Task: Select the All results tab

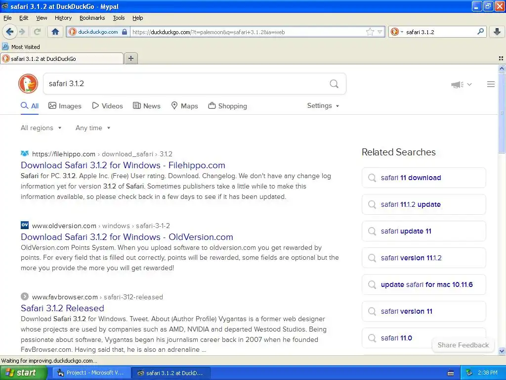Action: point(30,106)
